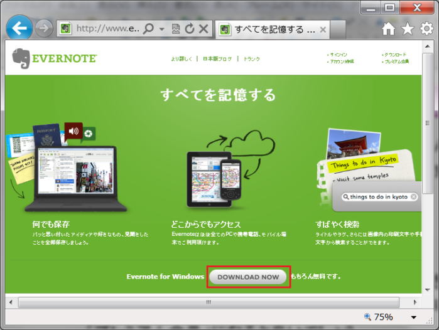Click the プレミアム会員 link
The image size is (439, 330).
pyautogui.click(x=396, y=61)
